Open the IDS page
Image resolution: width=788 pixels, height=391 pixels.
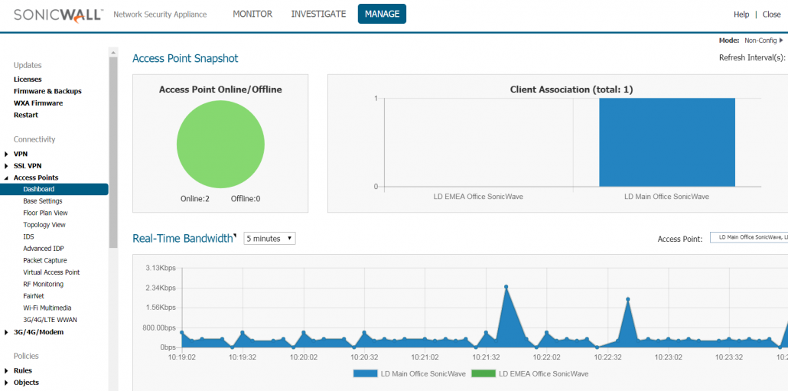point(28,236)
